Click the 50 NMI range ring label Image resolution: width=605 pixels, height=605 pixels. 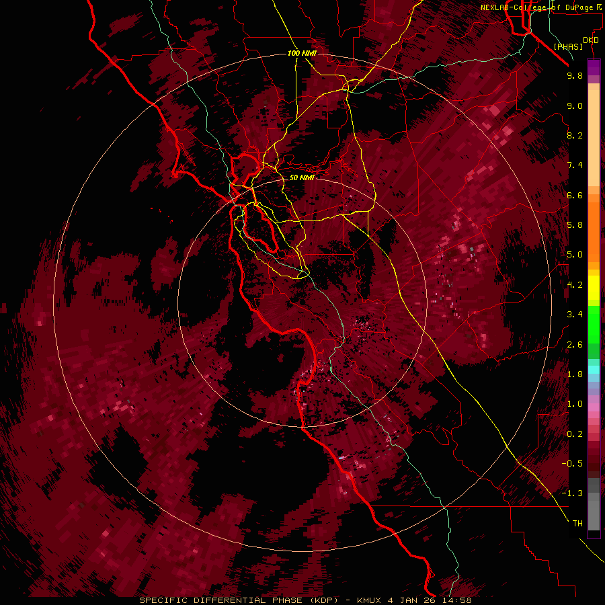302,177
